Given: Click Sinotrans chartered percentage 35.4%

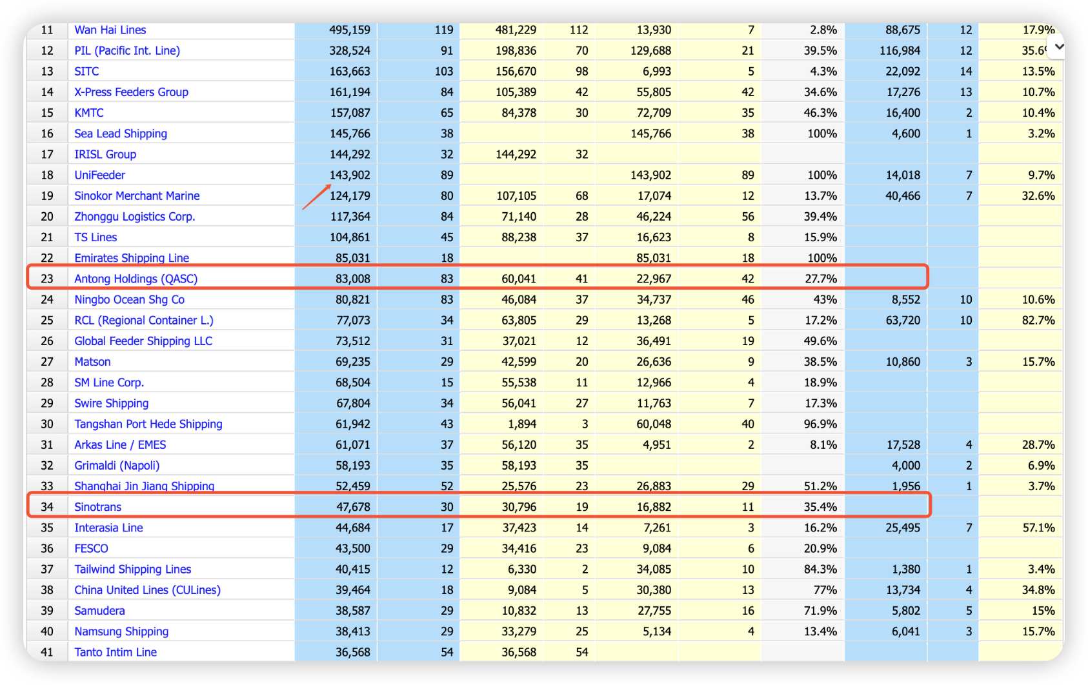Looking at the screenshot, I should pyautogui.click(x=821, y=507).
